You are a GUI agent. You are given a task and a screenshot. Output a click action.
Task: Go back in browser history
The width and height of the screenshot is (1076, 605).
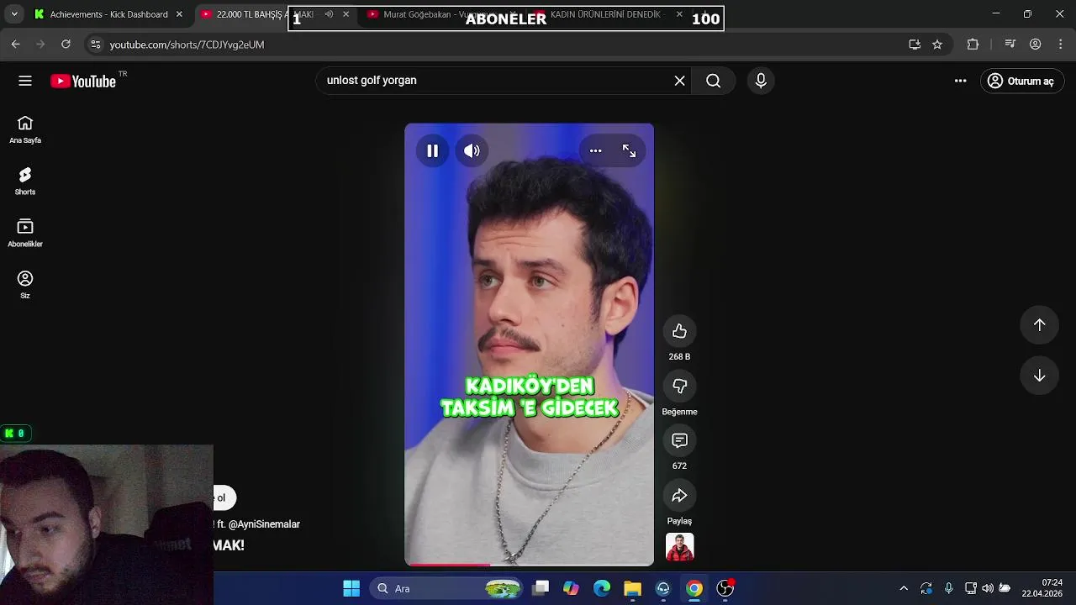(15, 45)
